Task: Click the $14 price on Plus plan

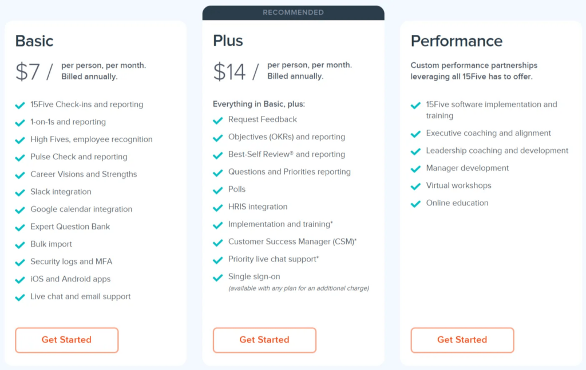Action: 229,71
